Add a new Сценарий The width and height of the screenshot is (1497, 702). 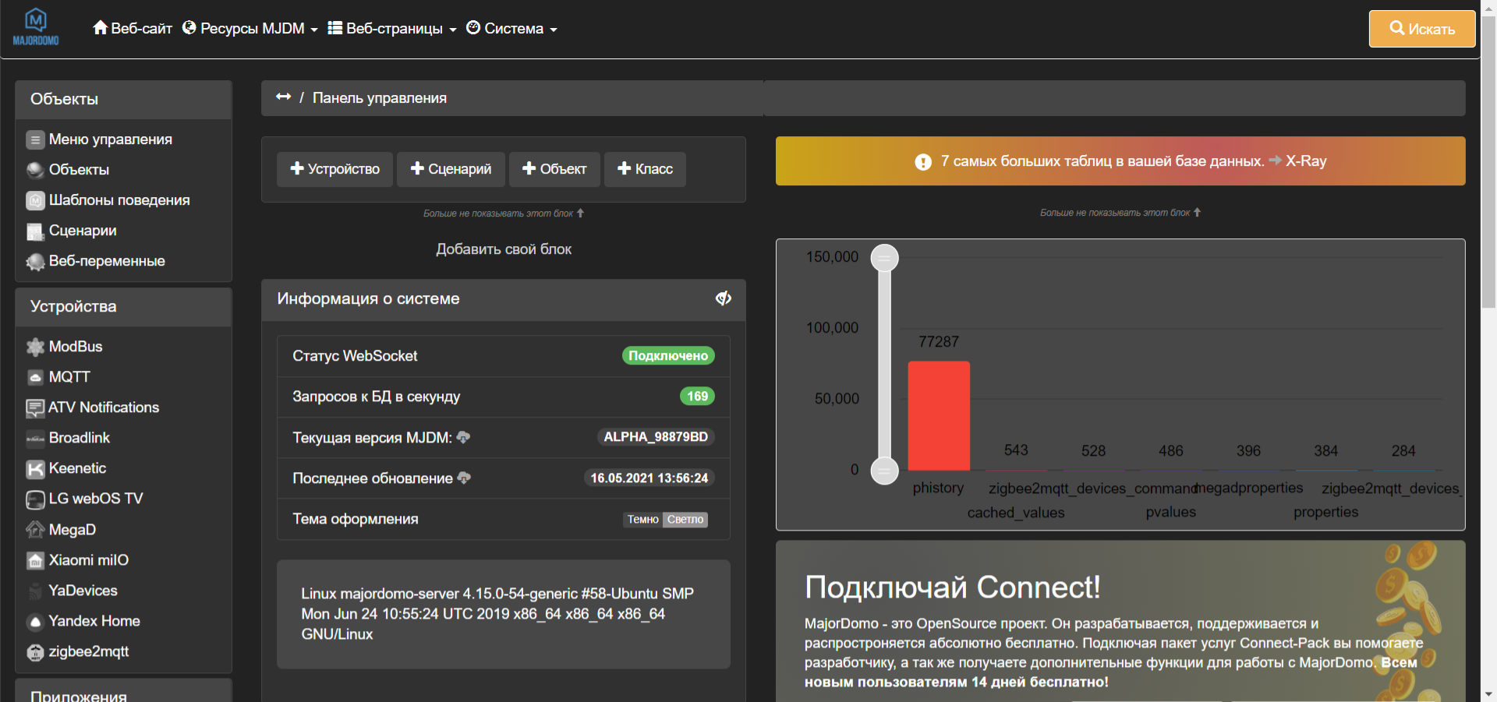(x=451, y=169)
